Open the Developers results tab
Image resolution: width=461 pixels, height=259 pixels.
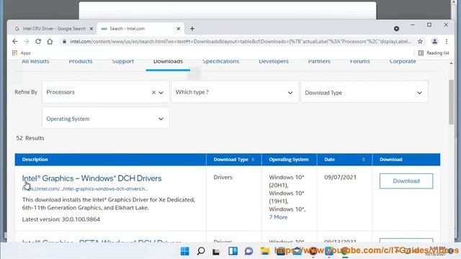coord(274,61)
